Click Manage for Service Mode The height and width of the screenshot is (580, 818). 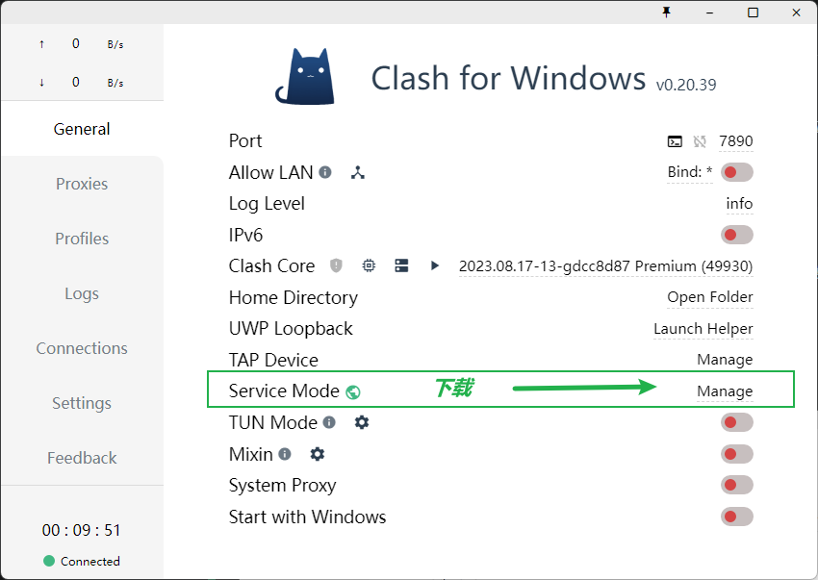(725, 391)
